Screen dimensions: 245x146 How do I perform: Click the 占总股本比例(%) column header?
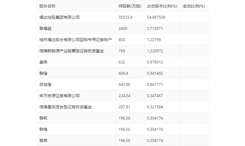162,6
